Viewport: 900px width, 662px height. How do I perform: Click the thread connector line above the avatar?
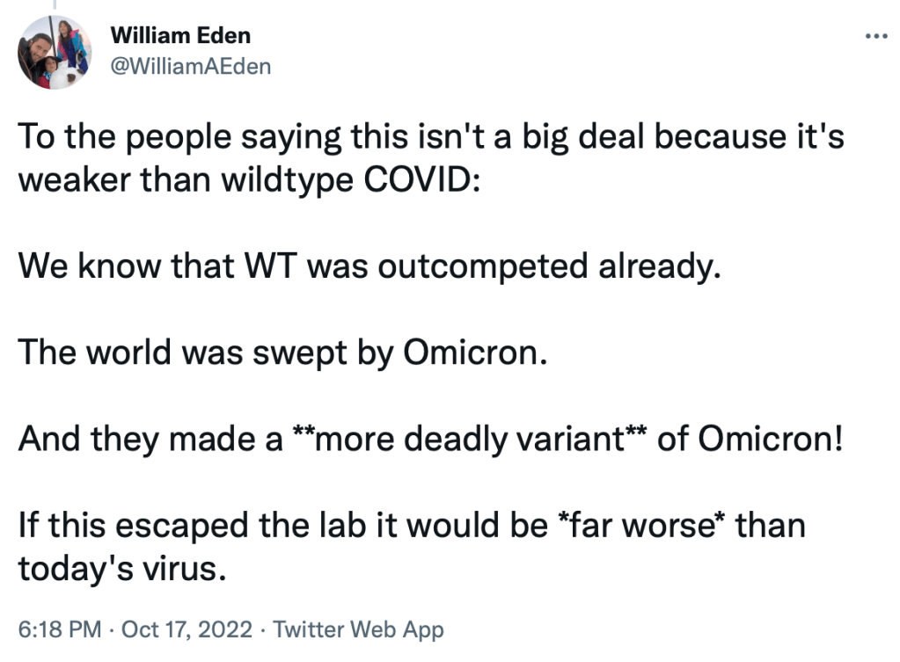pyautogui.click(x=55, y=5)
